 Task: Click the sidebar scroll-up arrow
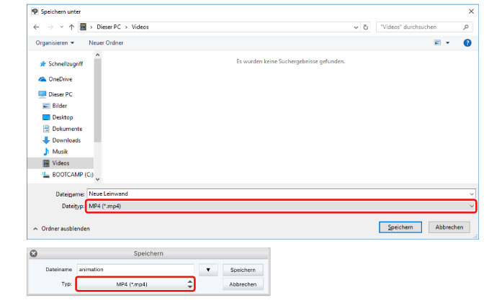click(98, 55)
